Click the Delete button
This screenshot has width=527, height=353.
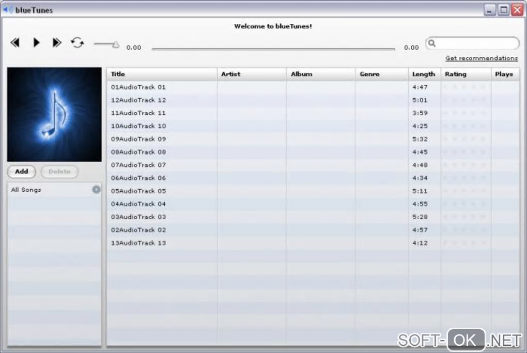tap(59, 172)
